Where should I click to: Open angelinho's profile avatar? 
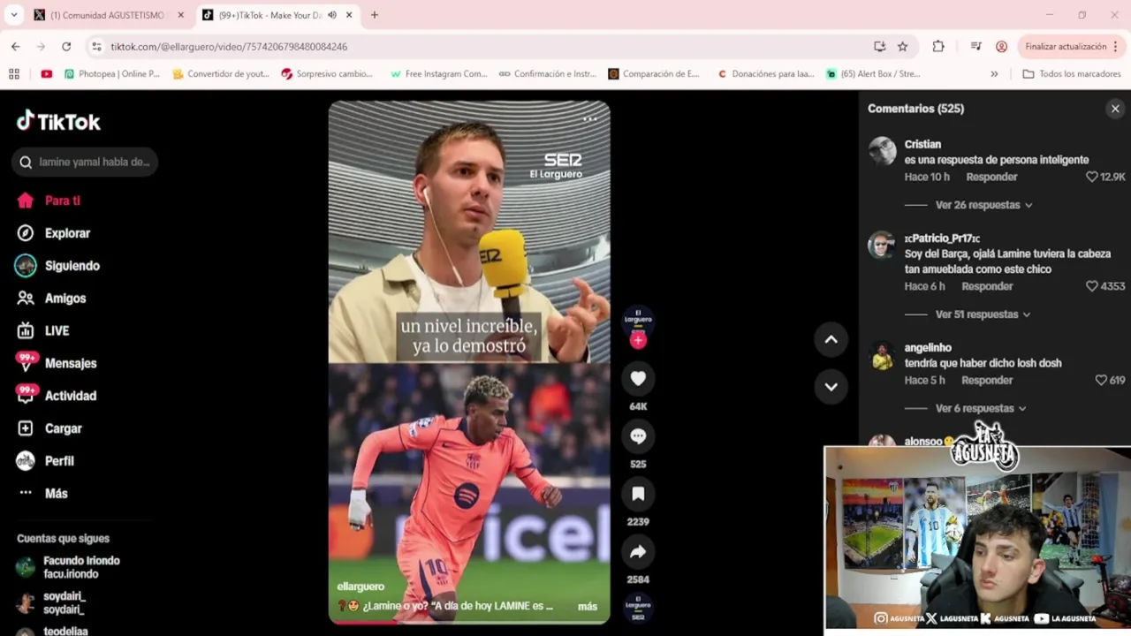882,354
